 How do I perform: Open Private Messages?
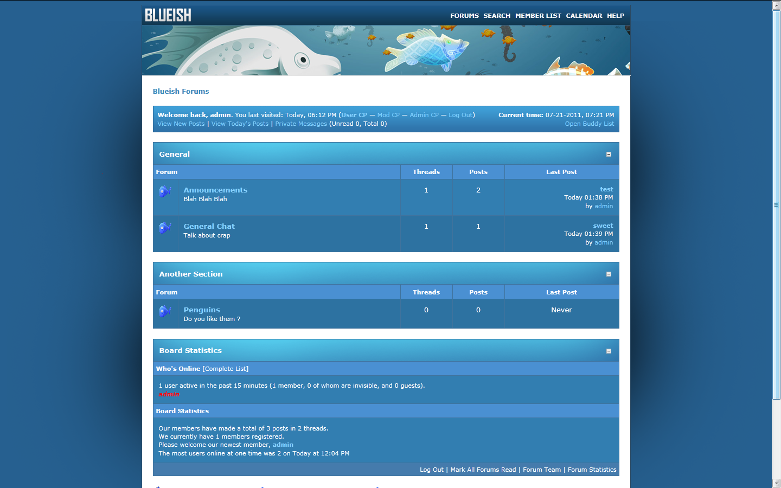301,124
